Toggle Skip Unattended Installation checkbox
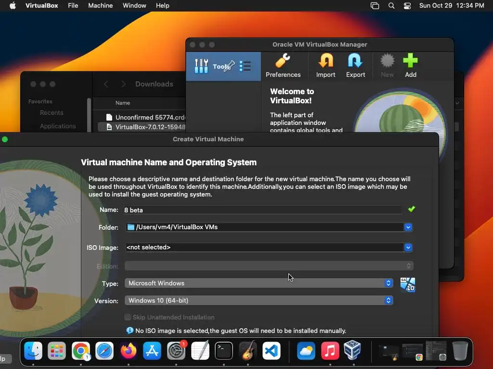 [128, 317]
